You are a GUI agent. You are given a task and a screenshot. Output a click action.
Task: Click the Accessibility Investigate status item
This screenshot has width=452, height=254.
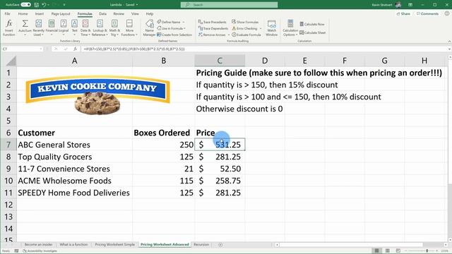pyautogui.click(x=40, y=251)
